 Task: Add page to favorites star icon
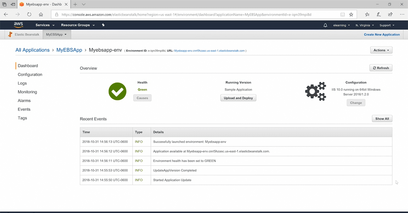[351, 14]
